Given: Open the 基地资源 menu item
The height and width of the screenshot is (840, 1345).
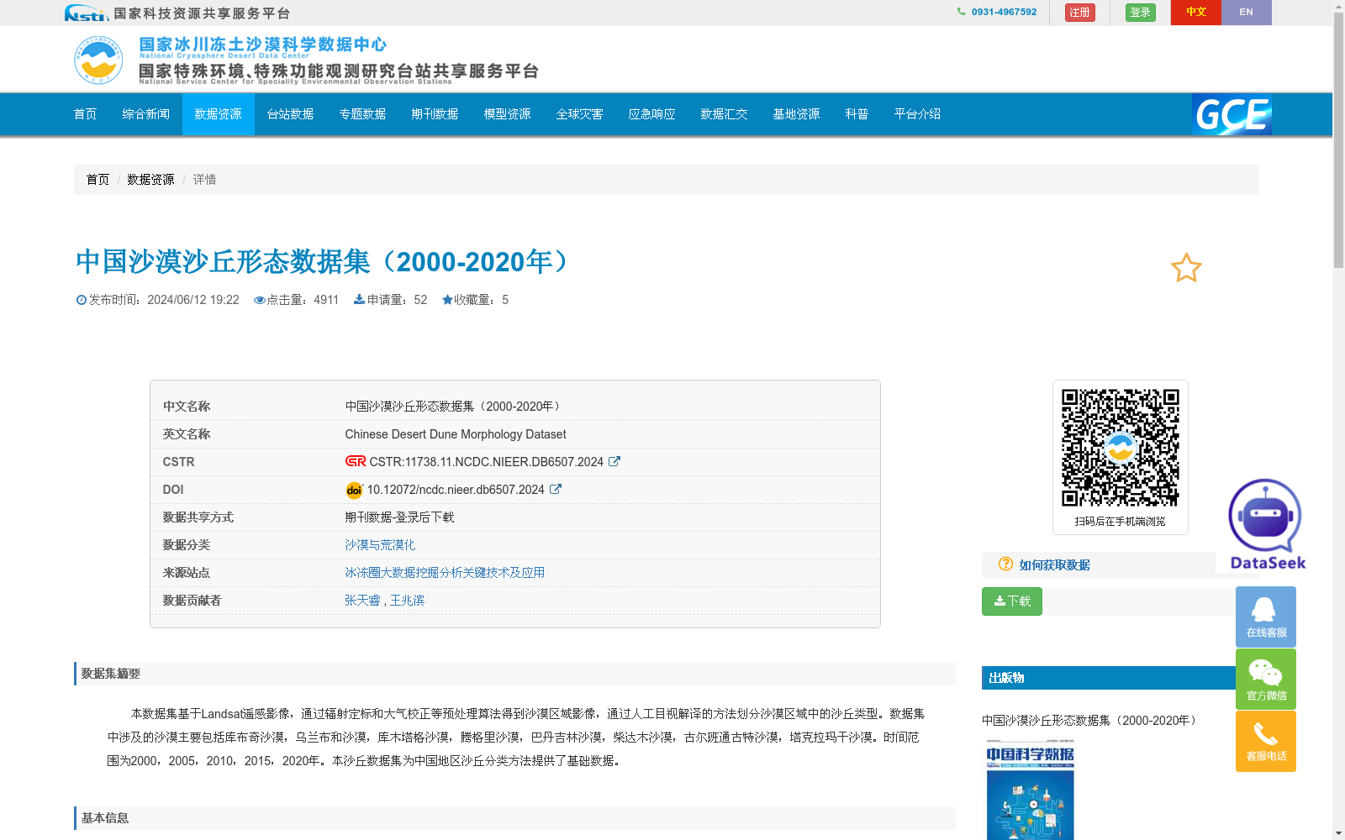Looking at the screenshot, I should coord(797,114).
